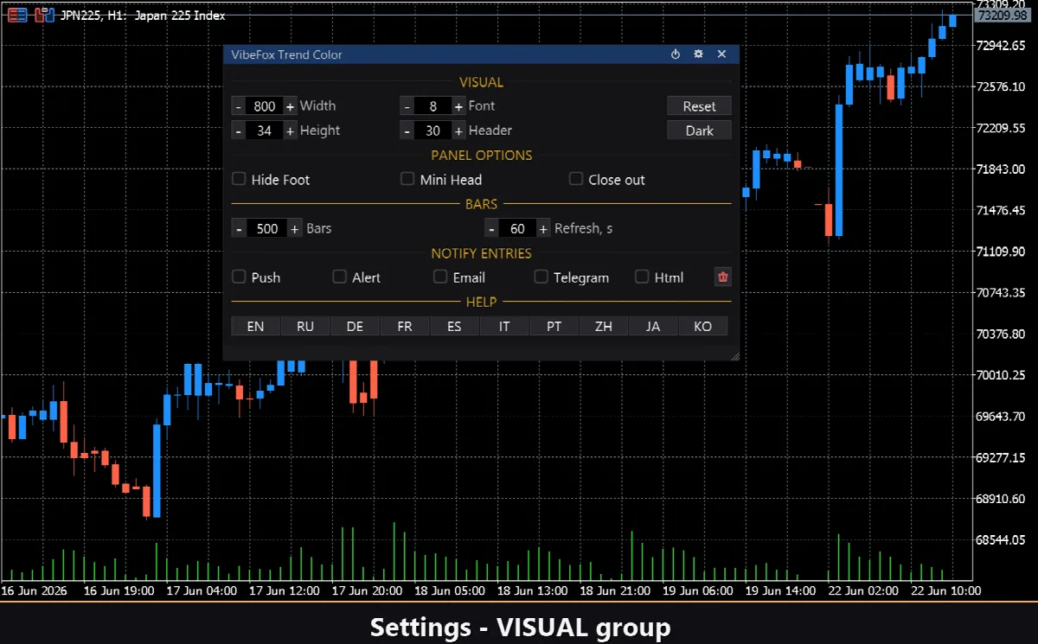Select EN help language
The image size is (1038, 644).
[255, 327]
